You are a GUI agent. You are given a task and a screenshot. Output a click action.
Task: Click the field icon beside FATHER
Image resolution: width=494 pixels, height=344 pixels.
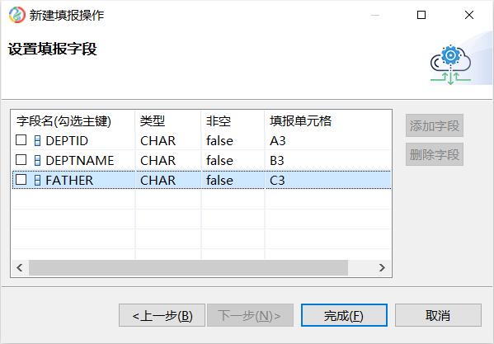click(37, 180)
